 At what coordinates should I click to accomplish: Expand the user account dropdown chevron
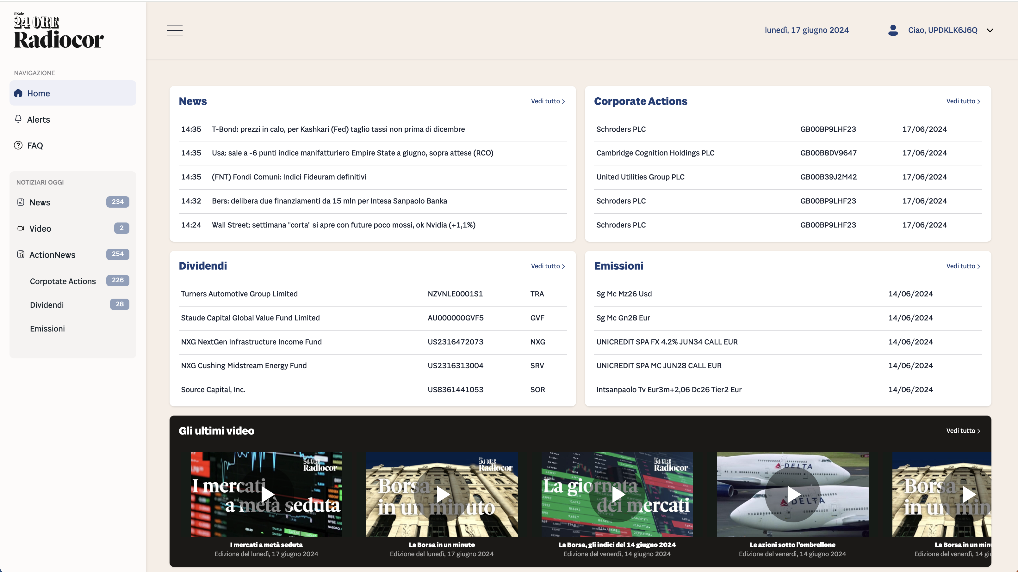click(990, 30)
